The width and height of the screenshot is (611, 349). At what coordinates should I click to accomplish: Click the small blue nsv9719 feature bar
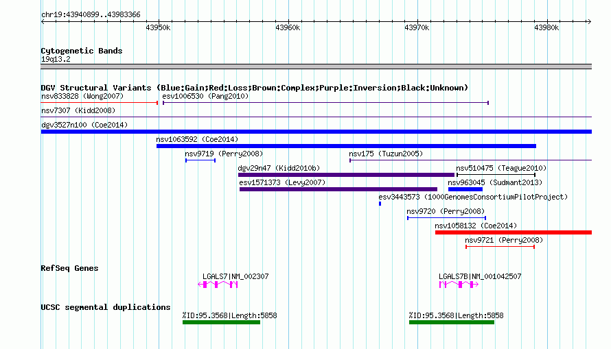(200, 160)
